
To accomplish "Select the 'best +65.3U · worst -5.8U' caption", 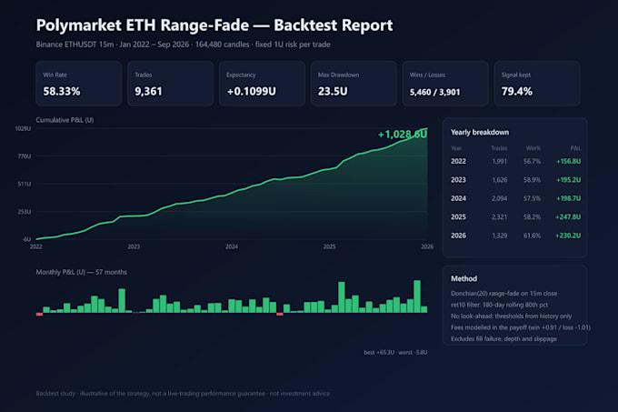I will 395,352.
